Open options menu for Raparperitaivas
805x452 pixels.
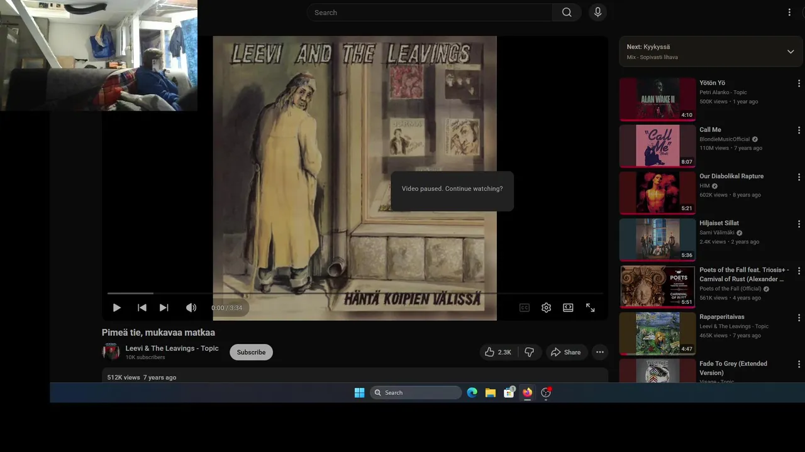(799, 318)
